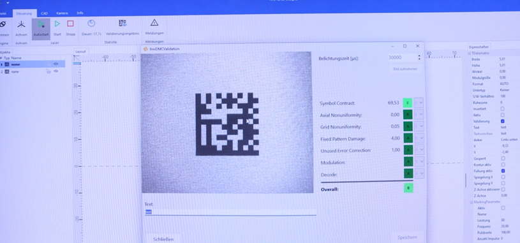Click the layout origin corner arrow icon
Screen dimensions: 520x243
tap(77, 59)
